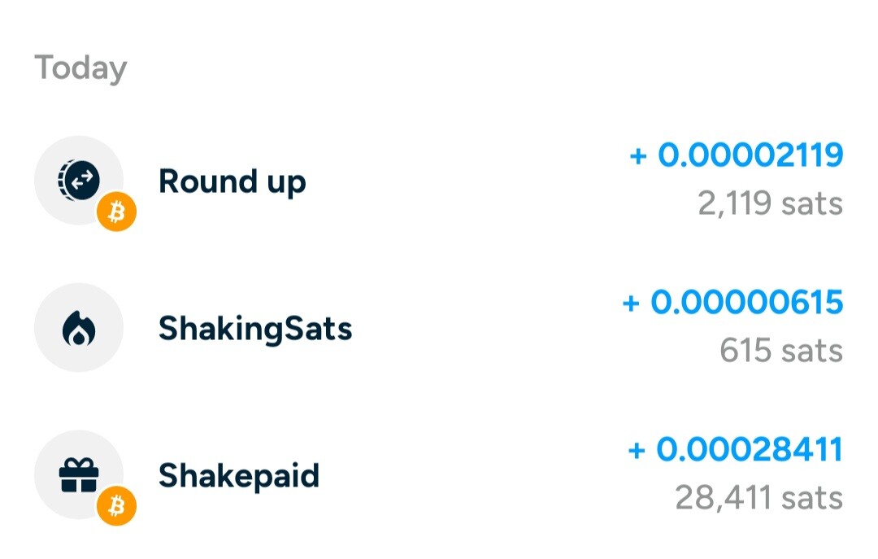This screenshot has width=878, height=559.
Task: Tap the 2,119 sats label
Action: pos(770,203)
